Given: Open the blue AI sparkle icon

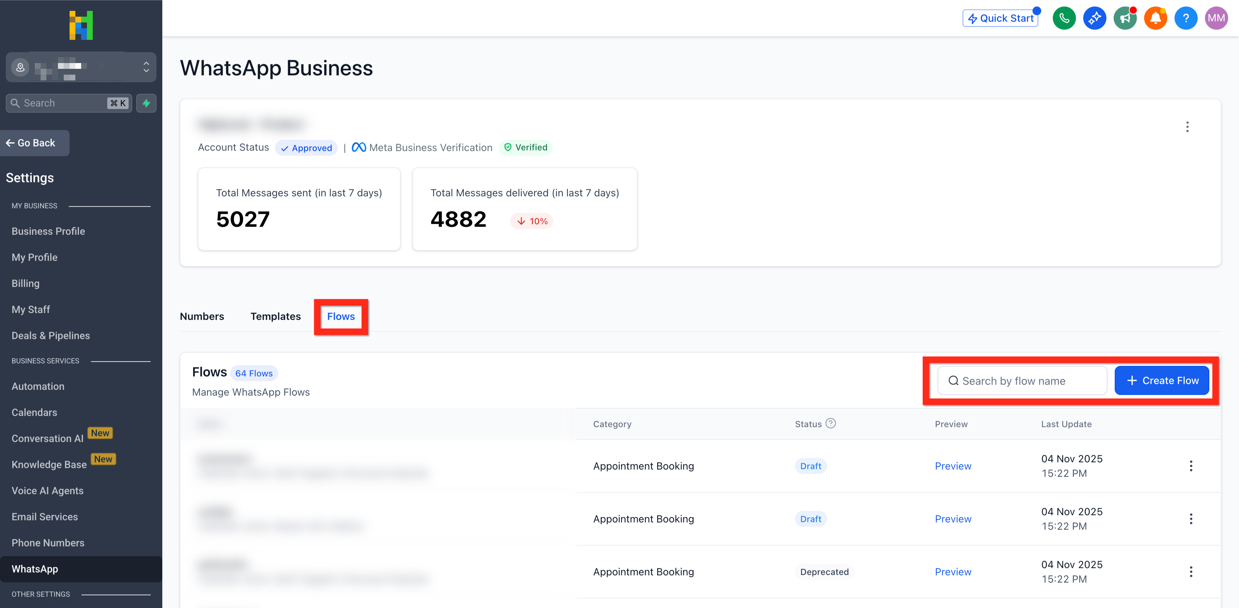Looking at the screenshot, I should tap(1094, 18).
